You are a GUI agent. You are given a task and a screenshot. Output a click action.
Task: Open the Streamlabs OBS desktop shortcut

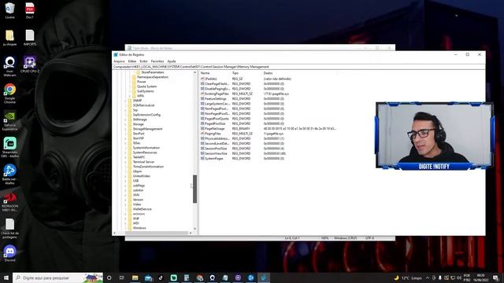click(x=10, y=147)
